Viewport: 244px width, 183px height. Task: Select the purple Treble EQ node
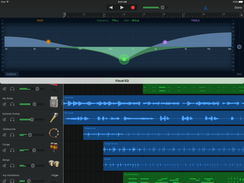pos(165,42)
